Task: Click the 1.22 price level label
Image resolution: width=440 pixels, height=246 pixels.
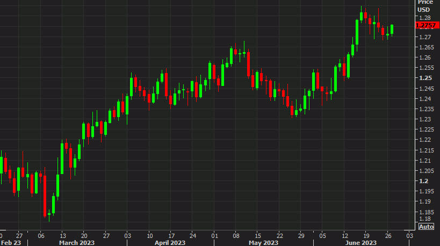Action: 425,140
